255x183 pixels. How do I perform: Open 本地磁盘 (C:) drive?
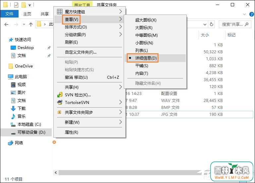pos(29,124)
